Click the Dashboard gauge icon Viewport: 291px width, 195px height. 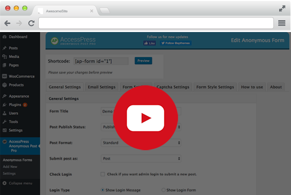point(5,37)
